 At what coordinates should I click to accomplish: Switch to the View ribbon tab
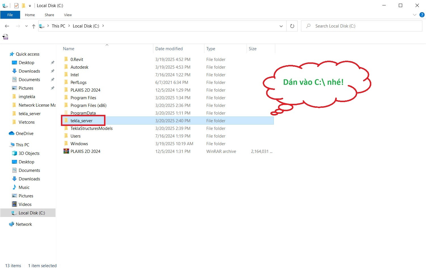pos(68,15)
